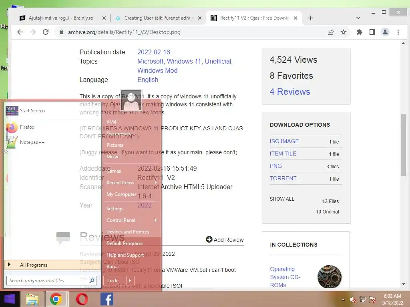Viewport: 410px width, 307px height.
Task: Click the Add Review button
Action: tap(225, 240)
